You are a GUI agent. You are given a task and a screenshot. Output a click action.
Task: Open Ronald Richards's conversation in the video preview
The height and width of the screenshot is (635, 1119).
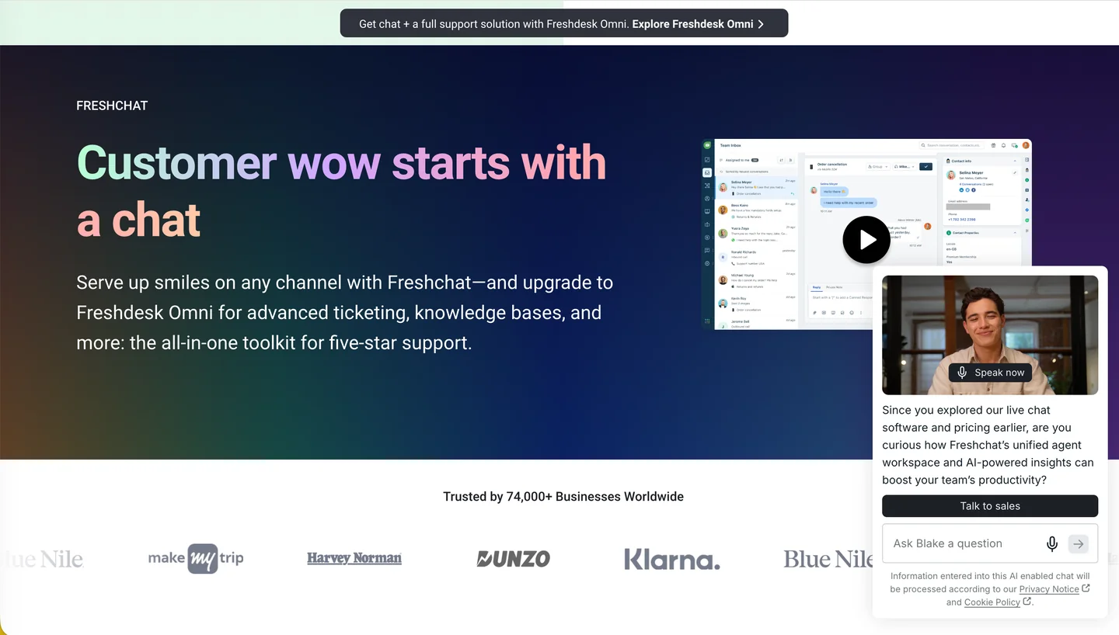pos(756,257)
